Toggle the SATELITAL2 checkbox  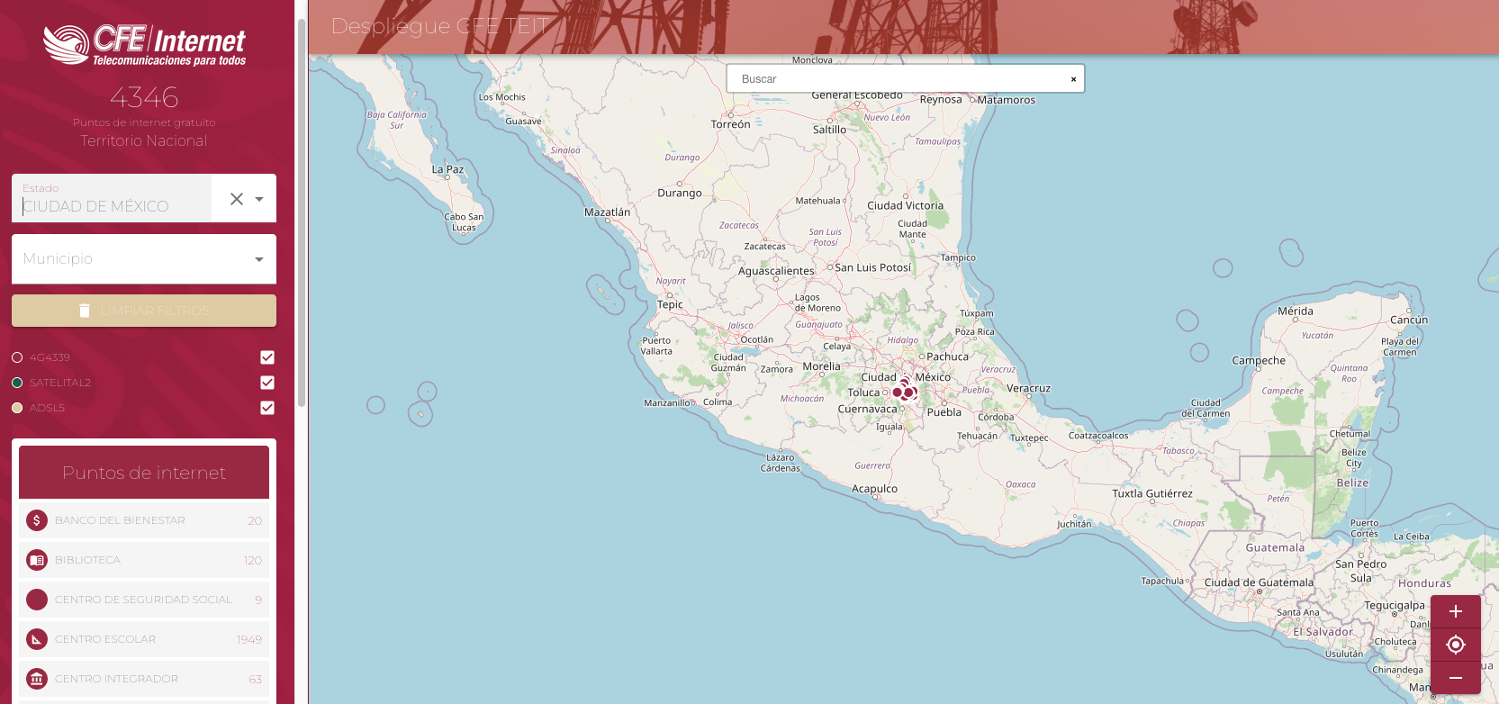[267, 383]
